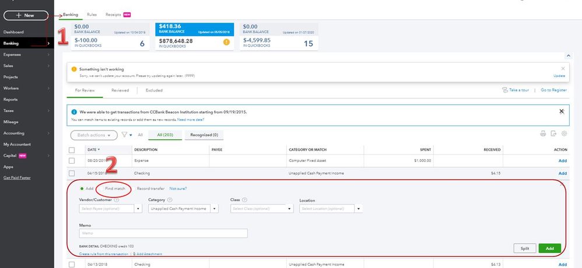Toggle the select-all checkbox in the table header
Screen dimensions: 582x268
72,150
